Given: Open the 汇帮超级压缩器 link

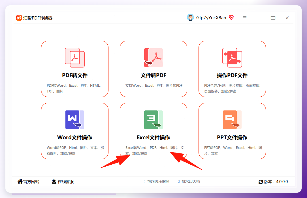Looking at the screenshot, I should (156, 182).
